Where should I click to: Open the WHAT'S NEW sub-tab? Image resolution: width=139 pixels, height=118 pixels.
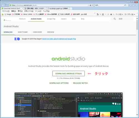pyautogui.click(x=23, y=32)
